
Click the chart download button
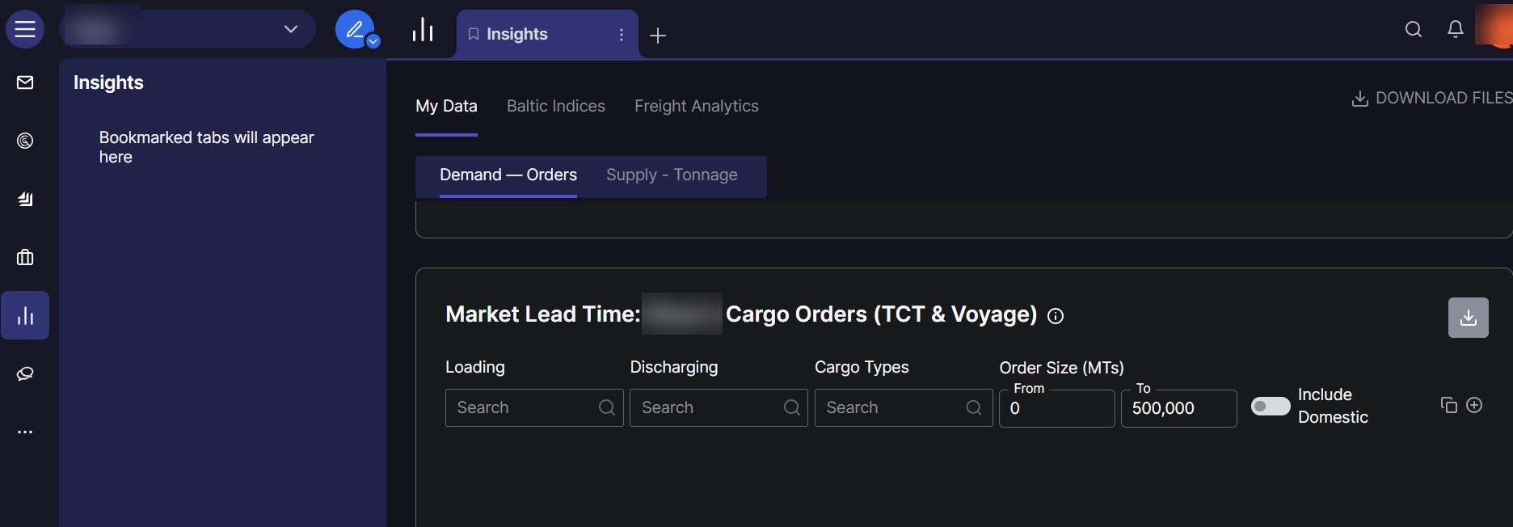1468,318
